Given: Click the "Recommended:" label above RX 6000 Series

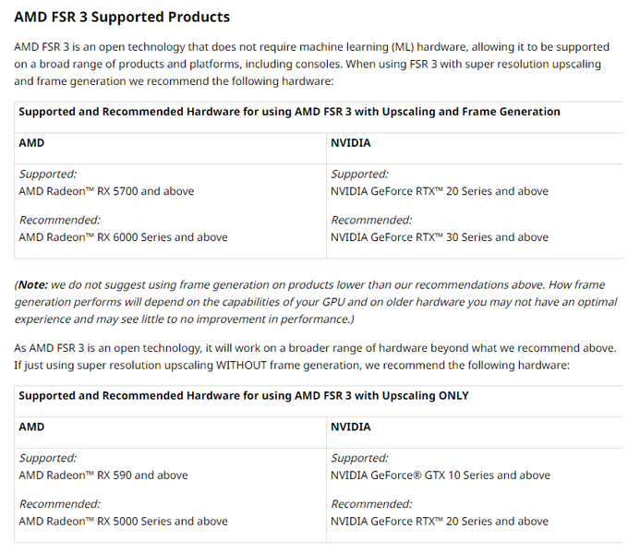Looking at the screenshot, I should click(x=59, y=221).
